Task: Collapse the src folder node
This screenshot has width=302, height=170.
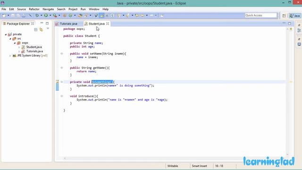Action: (x=10, y=39)
